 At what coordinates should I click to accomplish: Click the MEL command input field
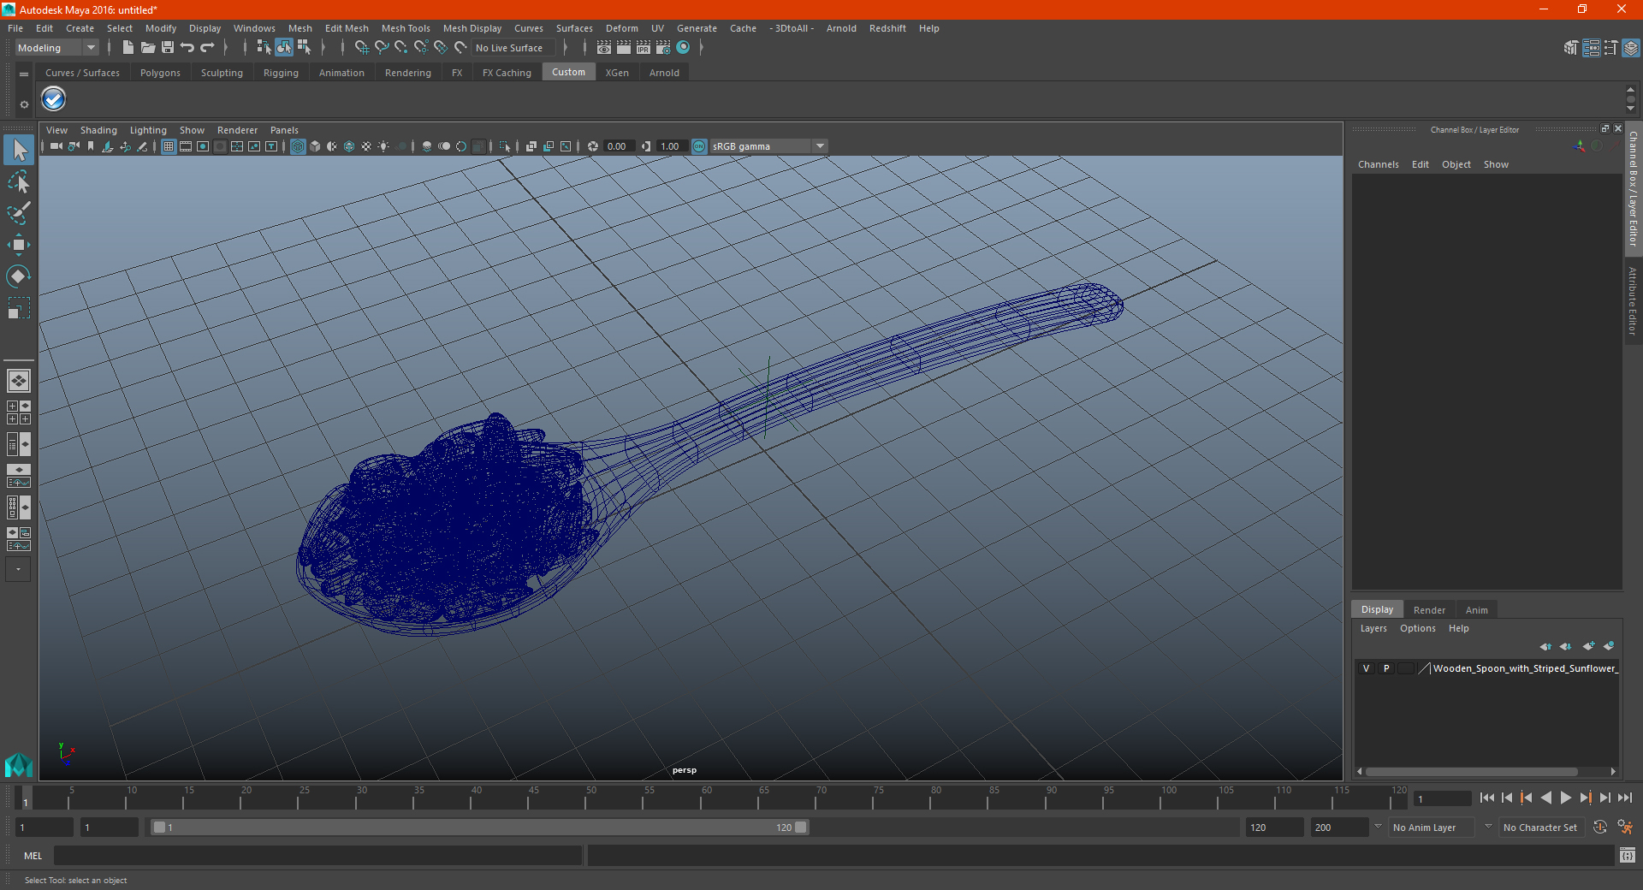318,856
